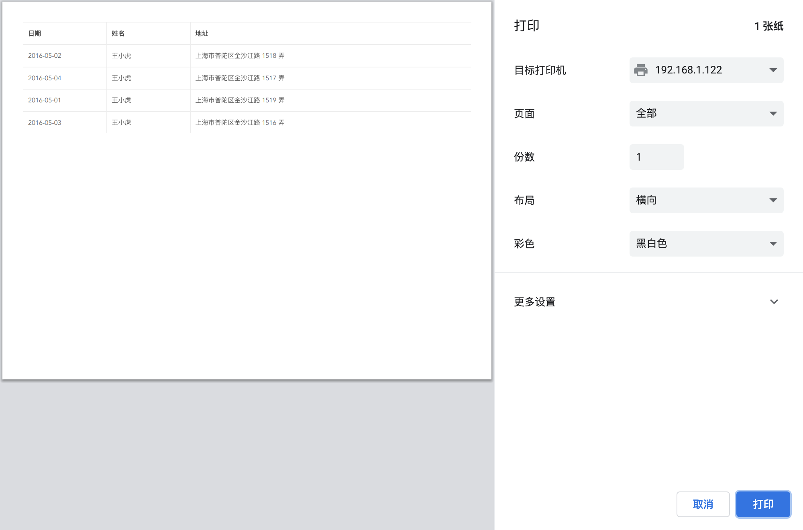Click the 1 张纸 sheet count text

click(x=768, y=26)
